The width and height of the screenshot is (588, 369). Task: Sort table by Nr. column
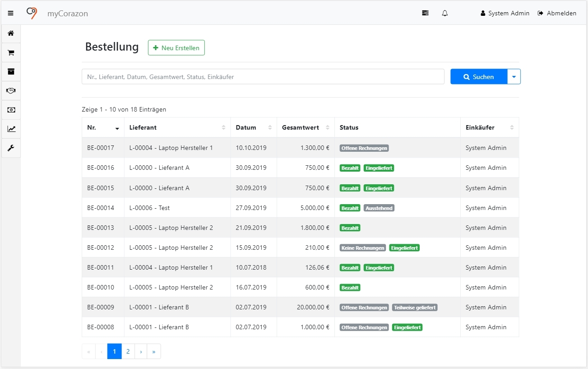click(x=103, y=128)
